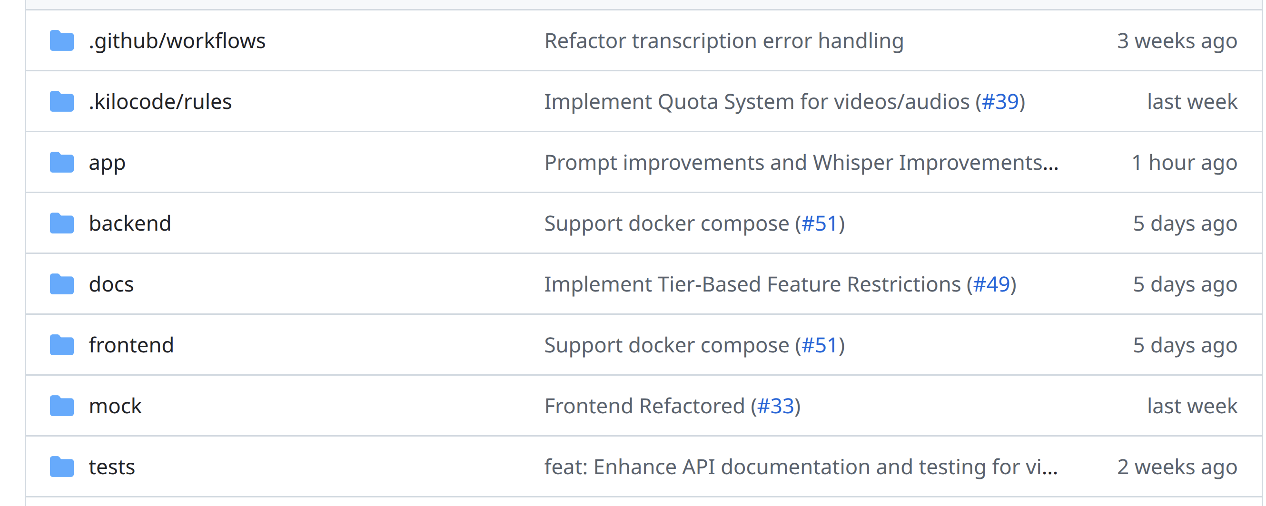The image size is (1266, 506).
Task: Click the mock folder icon
Action: [x=62, y=406]
